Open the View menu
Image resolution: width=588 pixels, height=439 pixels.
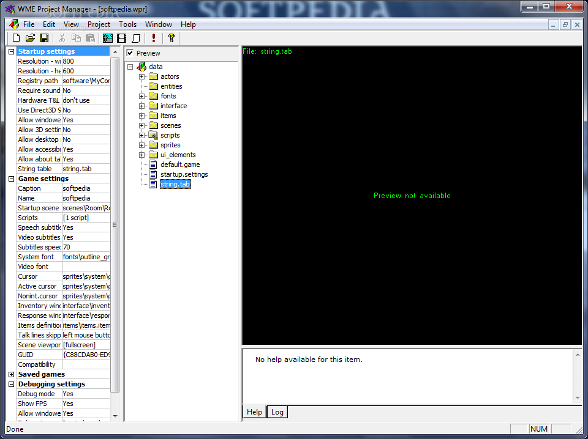[71, 24]
